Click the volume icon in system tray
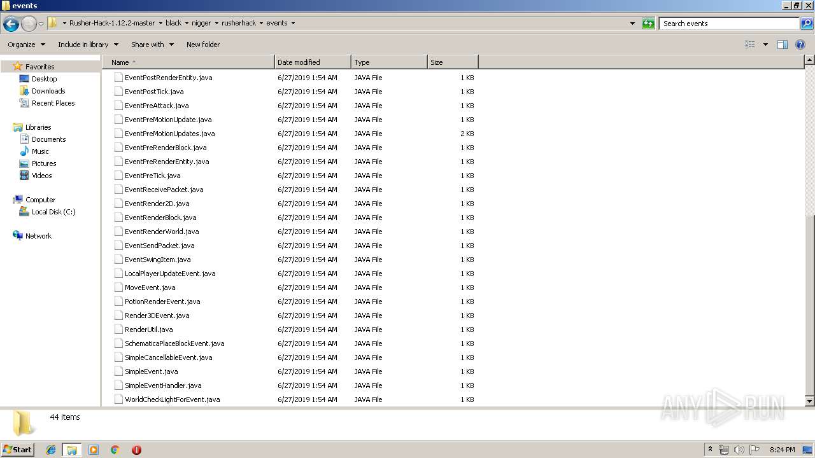Image resolution: width=815 pixels, height=458 pixels. (739, 450)
